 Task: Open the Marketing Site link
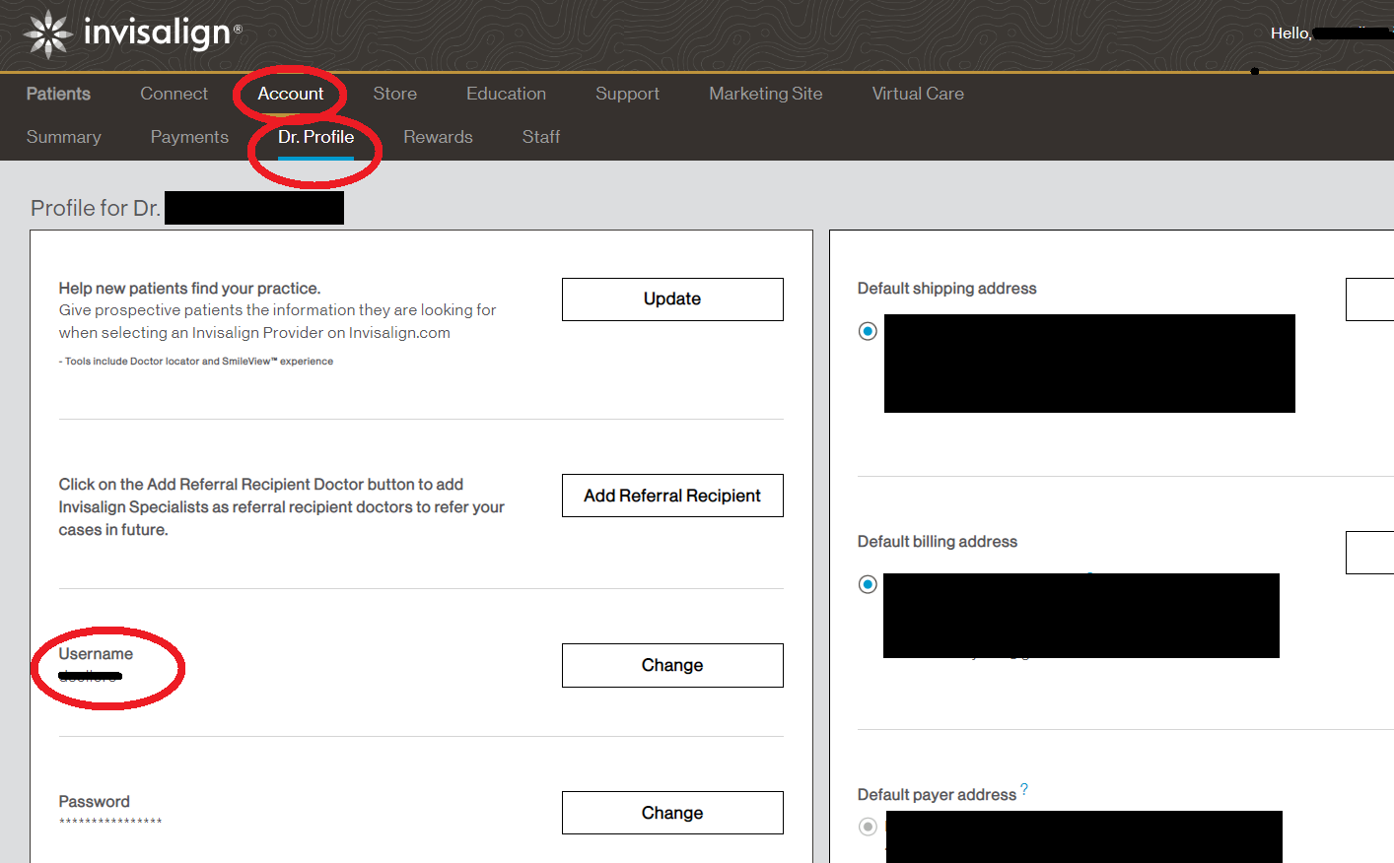coord(765,94)
